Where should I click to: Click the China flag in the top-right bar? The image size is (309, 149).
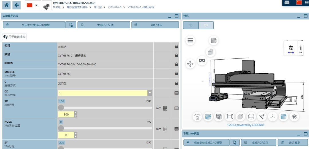point(299,2)
